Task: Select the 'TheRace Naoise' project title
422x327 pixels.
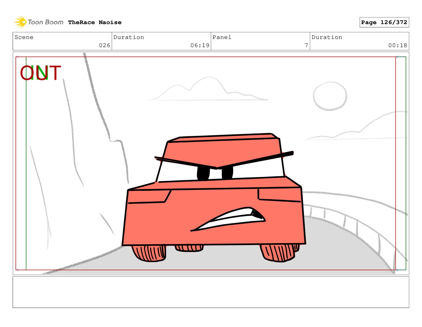Action: pyautogui.click(x=95, y=22)
